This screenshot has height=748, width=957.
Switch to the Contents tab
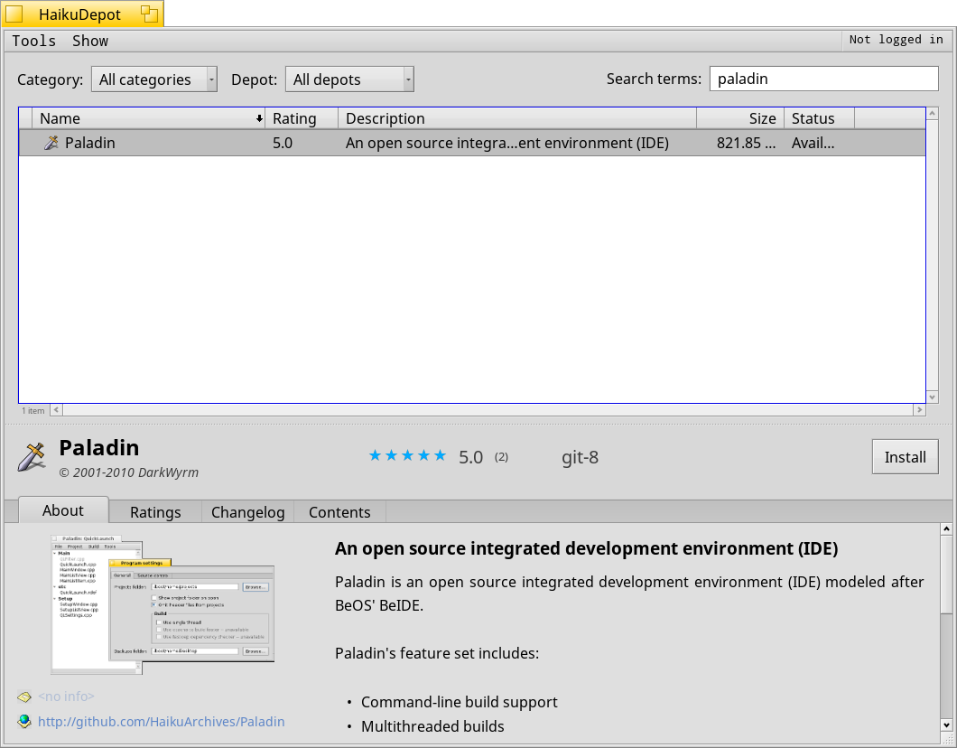coord(339,511)
